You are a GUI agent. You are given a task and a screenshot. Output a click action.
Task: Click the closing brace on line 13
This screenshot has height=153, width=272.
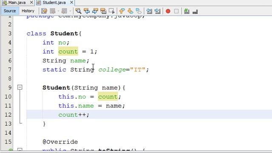click(x=44, y=124)
